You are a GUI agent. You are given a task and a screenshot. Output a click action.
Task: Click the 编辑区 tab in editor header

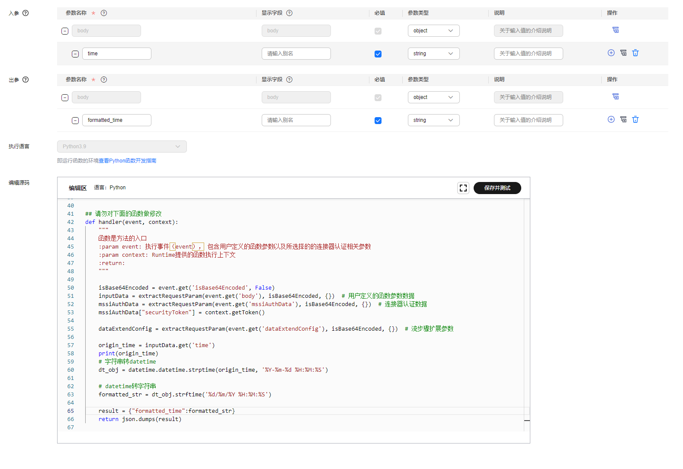[78, 188]
